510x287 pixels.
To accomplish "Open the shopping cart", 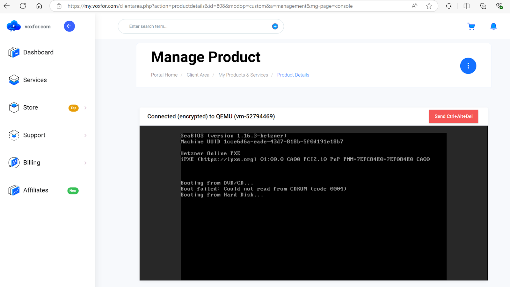I will (471, 26).
